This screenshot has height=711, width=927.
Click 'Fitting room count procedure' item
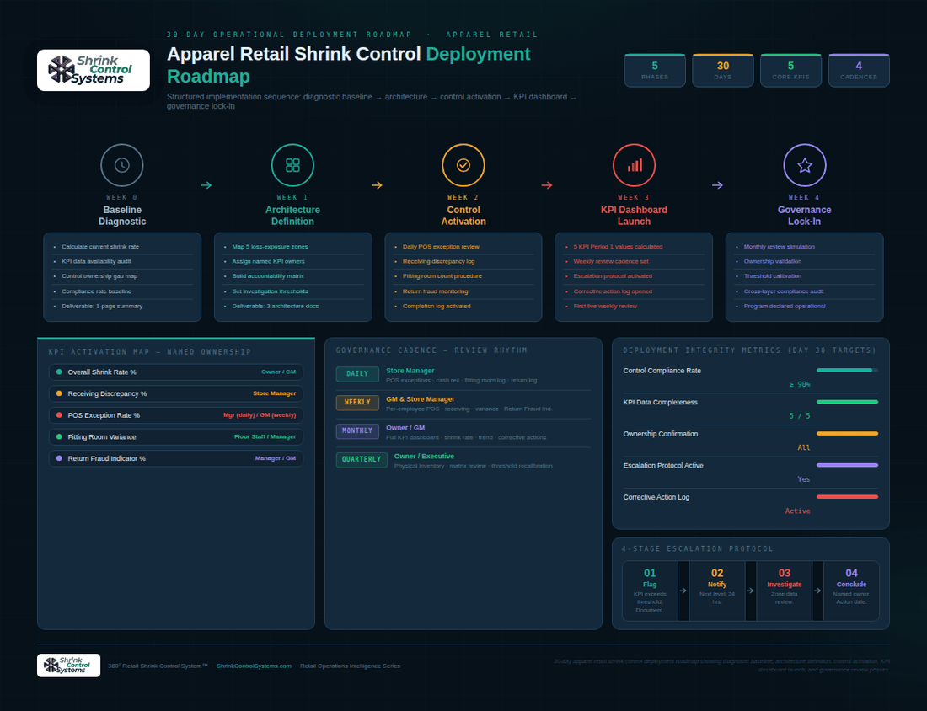pos(442,276)
